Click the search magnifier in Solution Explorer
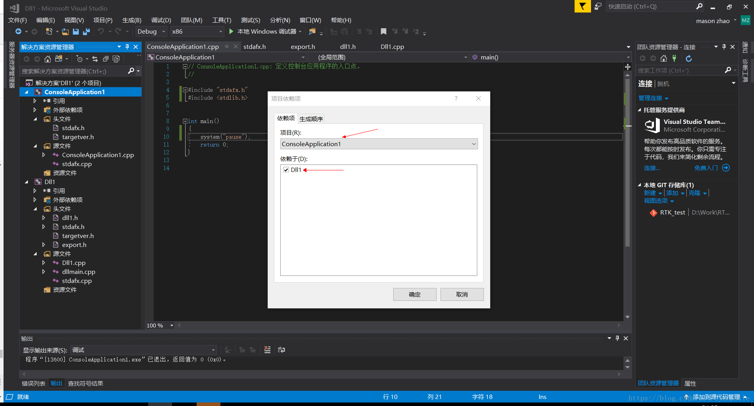This screenshot has width=754, height=406. [x=131, y=71]
